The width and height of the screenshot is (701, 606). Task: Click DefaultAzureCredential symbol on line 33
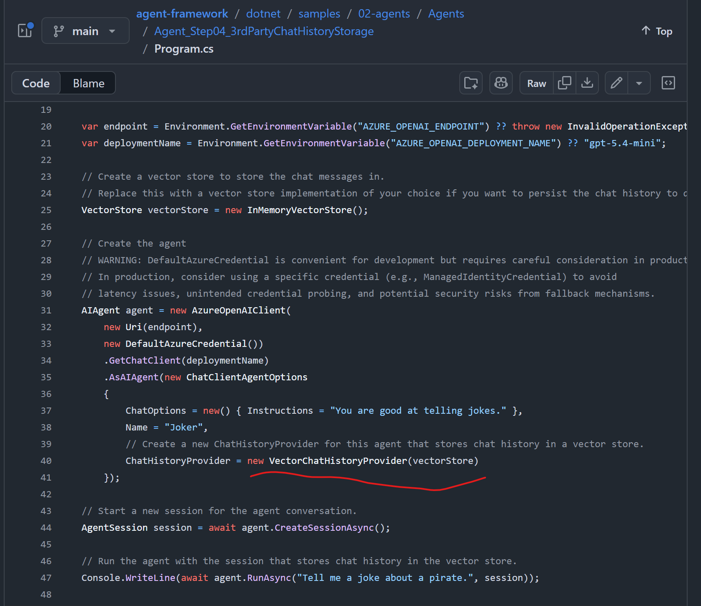[x=186, y=344]
